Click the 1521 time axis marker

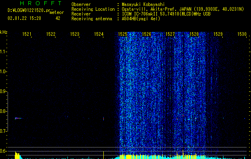click(x=27, y=34)
